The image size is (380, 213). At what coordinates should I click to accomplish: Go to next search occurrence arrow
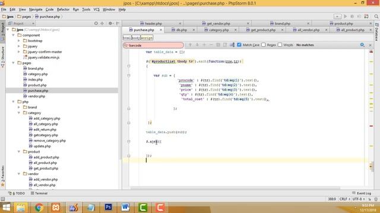pos(197,45)
